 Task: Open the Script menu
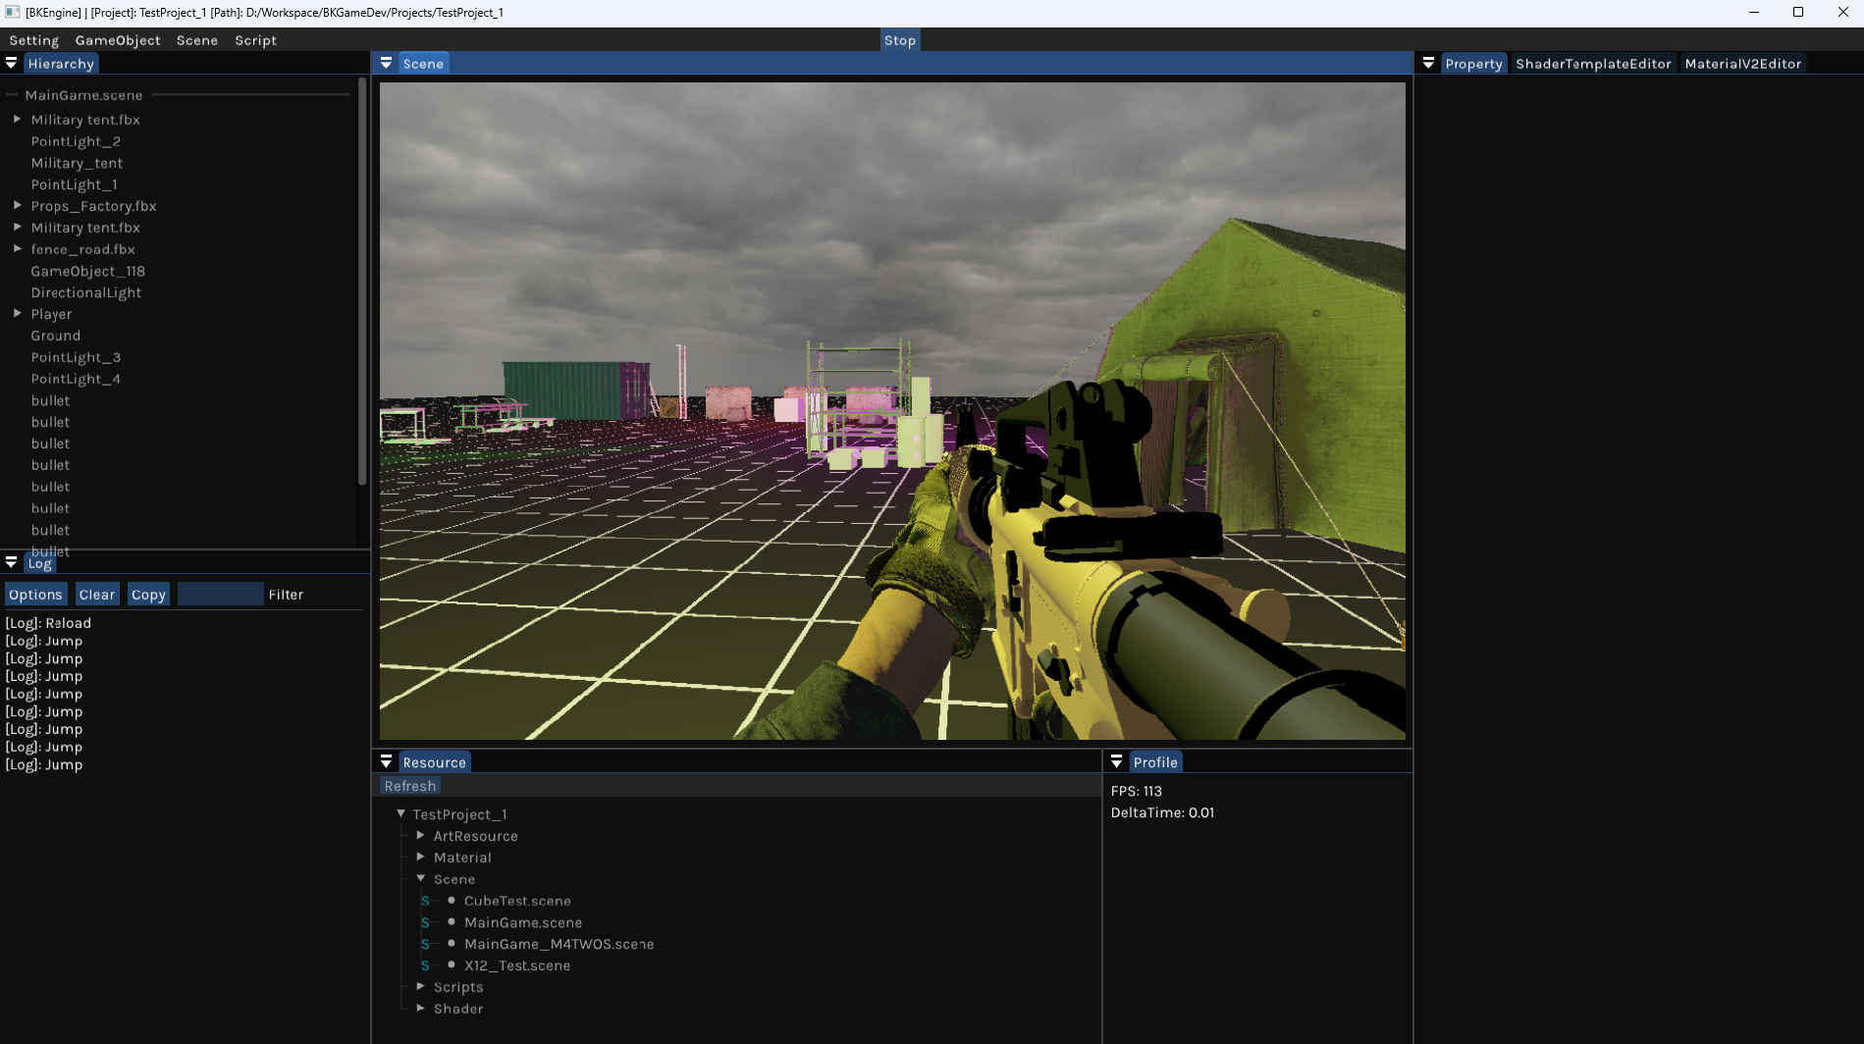coord(255,40)
